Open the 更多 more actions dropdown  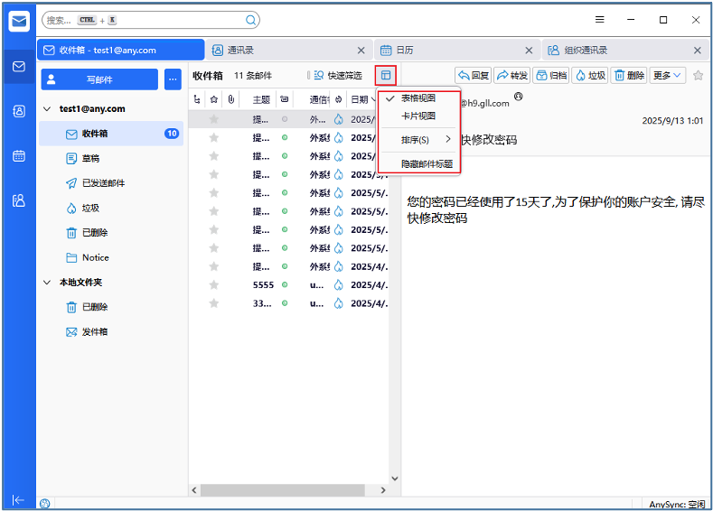coord(668,76)
